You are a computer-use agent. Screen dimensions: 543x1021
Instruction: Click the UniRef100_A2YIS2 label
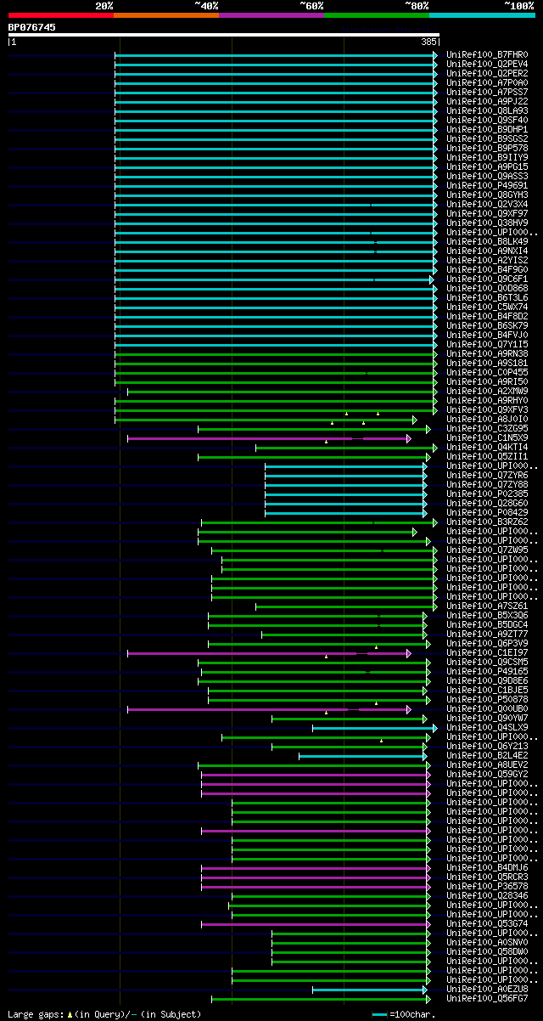pyautogui.click(x=487, y=260)
